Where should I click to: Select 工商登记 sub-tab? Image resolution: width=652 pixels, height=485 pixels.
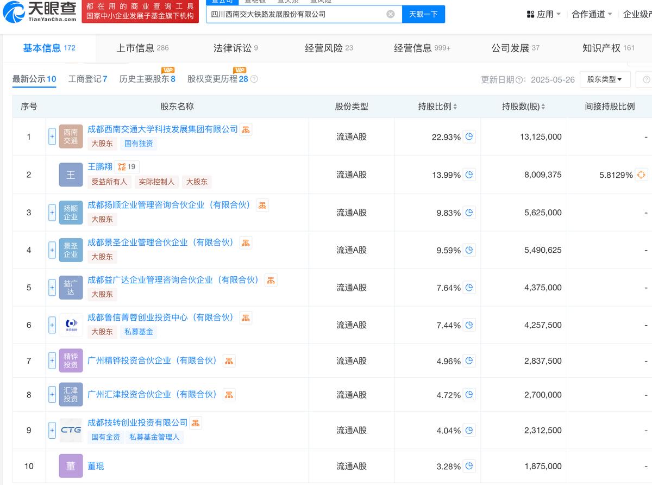point(87,79)
